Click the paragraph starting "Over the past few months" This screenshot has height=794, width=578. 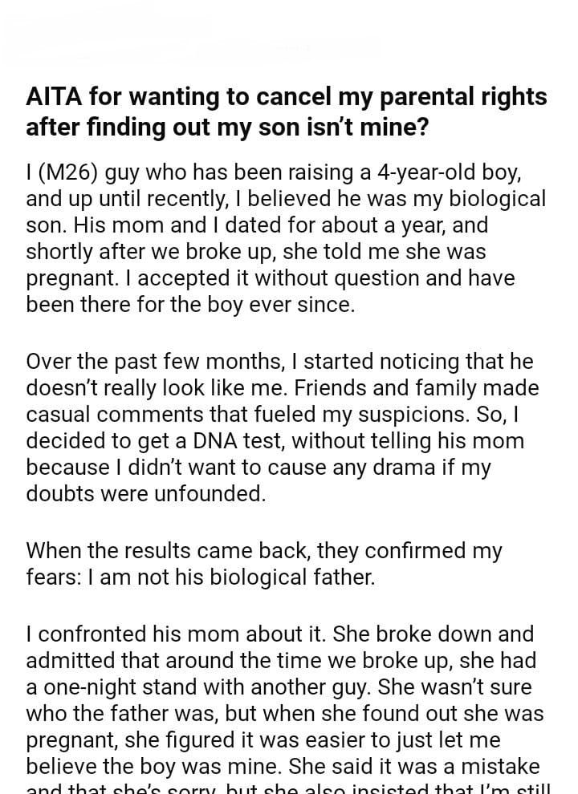pos(281,428)
